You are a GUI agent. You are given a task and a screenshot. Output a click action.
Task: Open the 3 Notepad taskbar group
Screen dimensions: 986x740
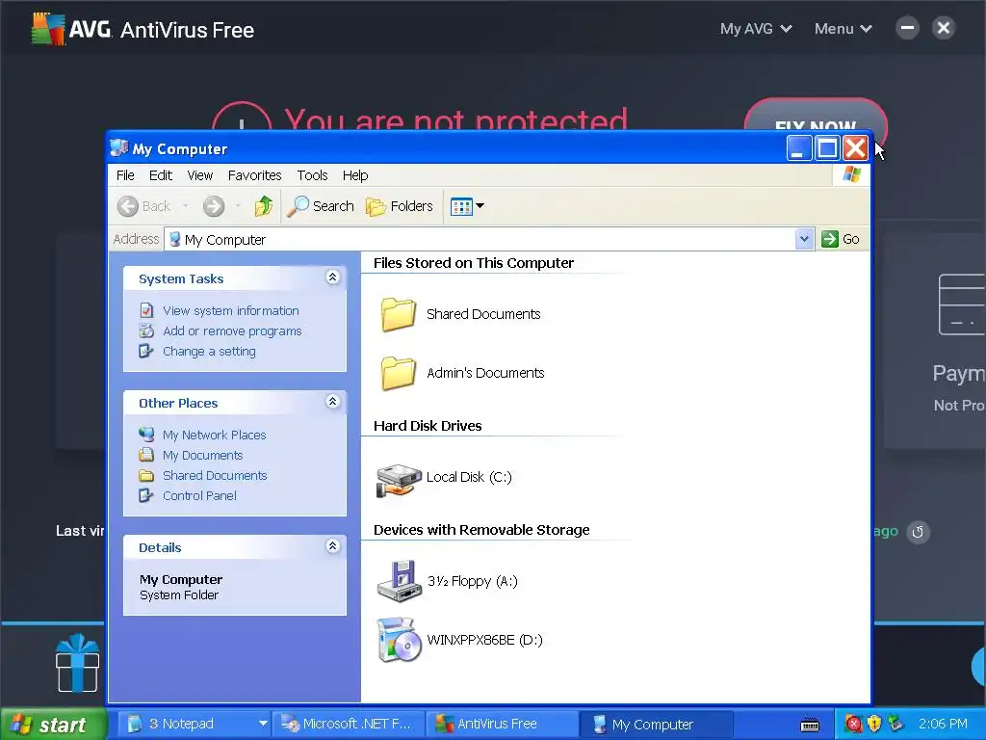[x=195, y=725]
